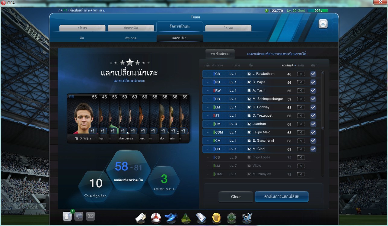Click the 99% experience progress bar
The image size is (388, 226).
[x=318, y=11]
